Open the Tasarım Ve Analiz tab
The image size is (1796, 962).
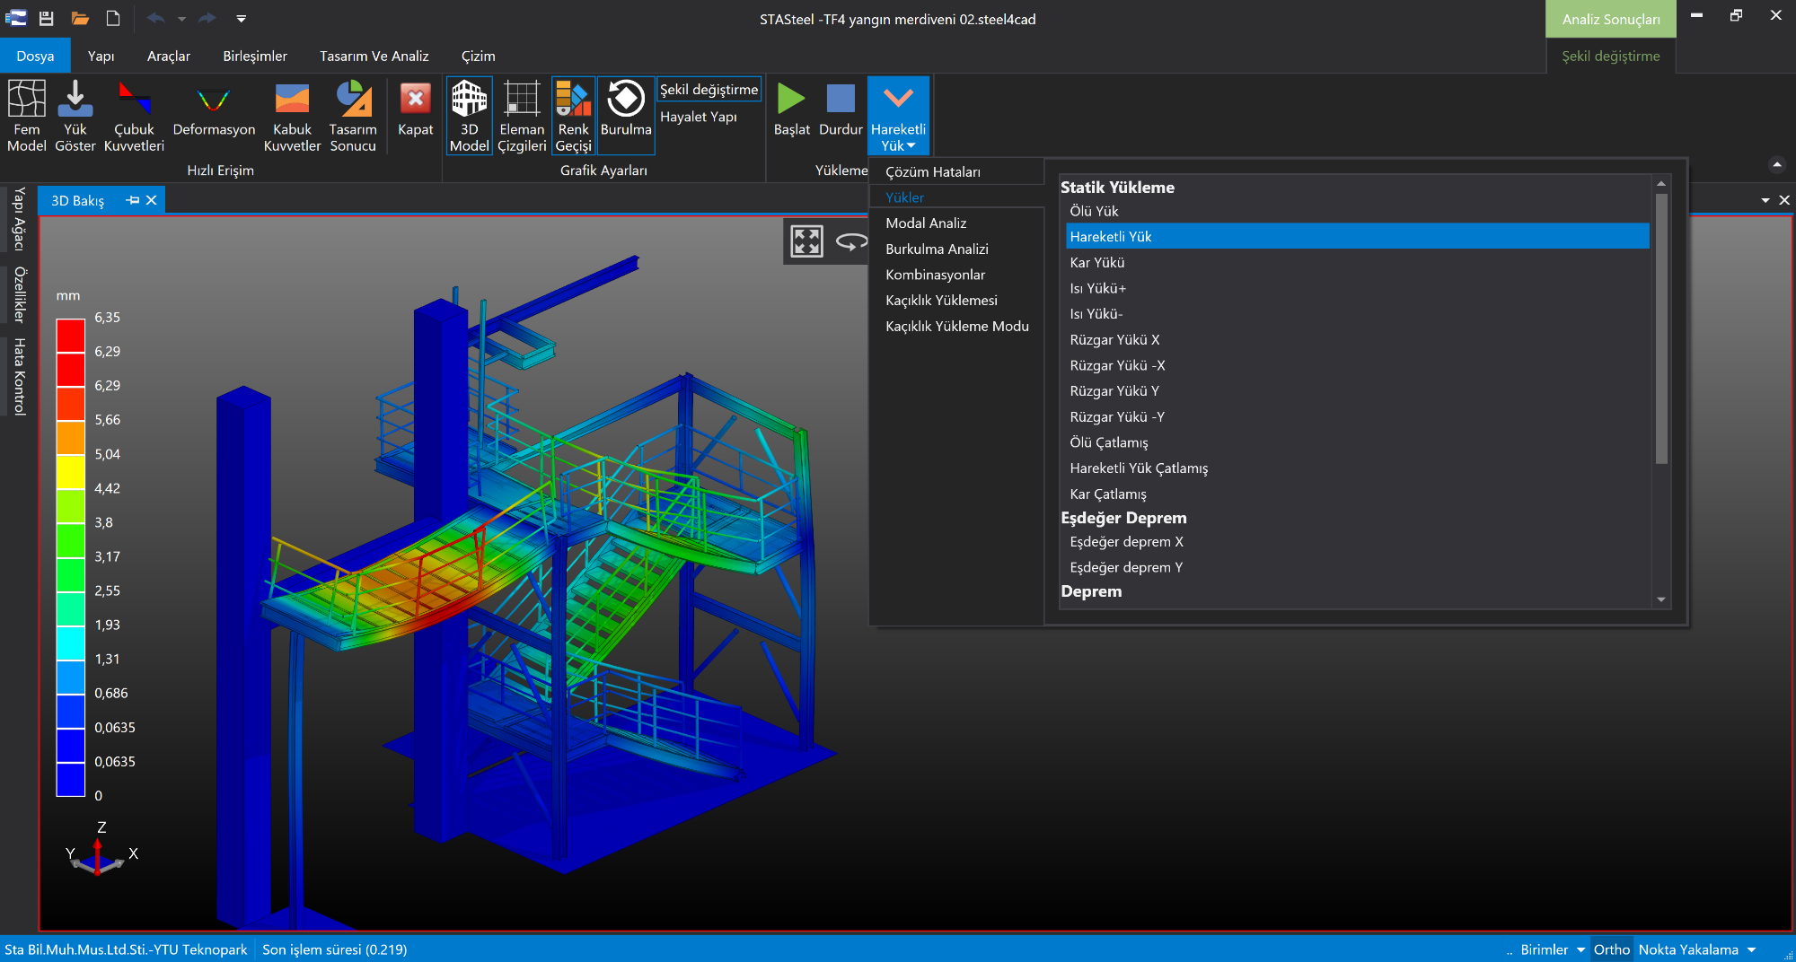tap(374, 56)
